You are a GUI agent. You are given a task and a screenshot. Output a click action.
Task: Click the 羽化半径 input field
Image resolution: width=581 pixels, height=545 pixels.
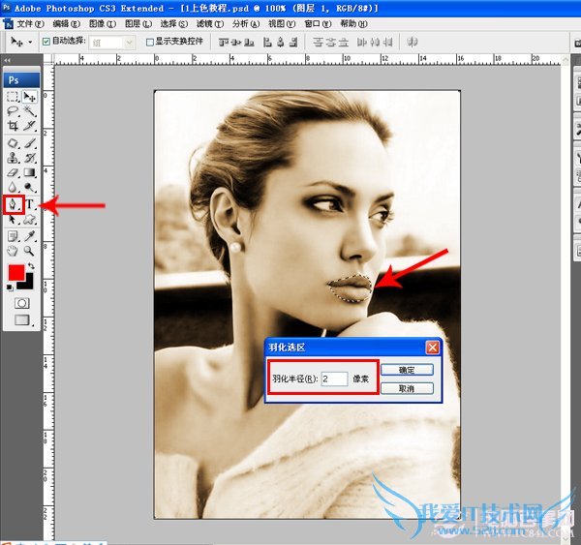pyautogui.click(x=333, y=378)
